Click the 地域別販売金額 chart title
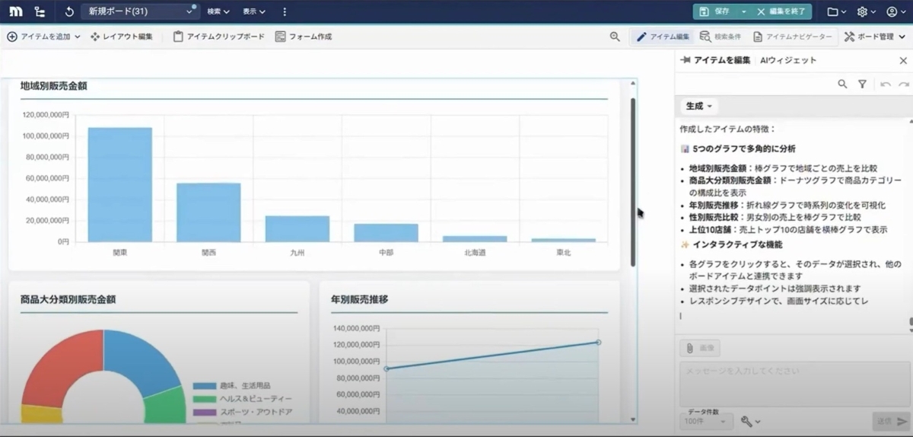 (x=53, y=86)
